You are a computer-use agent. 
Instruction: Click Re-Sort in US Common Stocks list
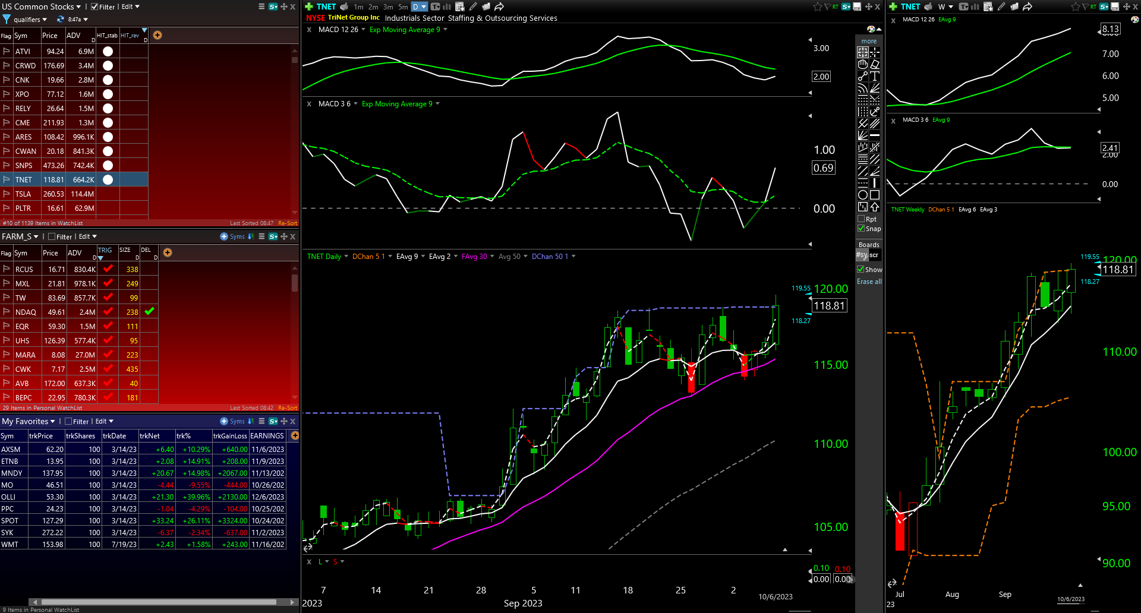coord(288,223)
